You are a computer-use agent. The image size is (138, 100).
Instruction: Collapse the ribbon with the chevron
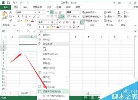coord(135,25)
